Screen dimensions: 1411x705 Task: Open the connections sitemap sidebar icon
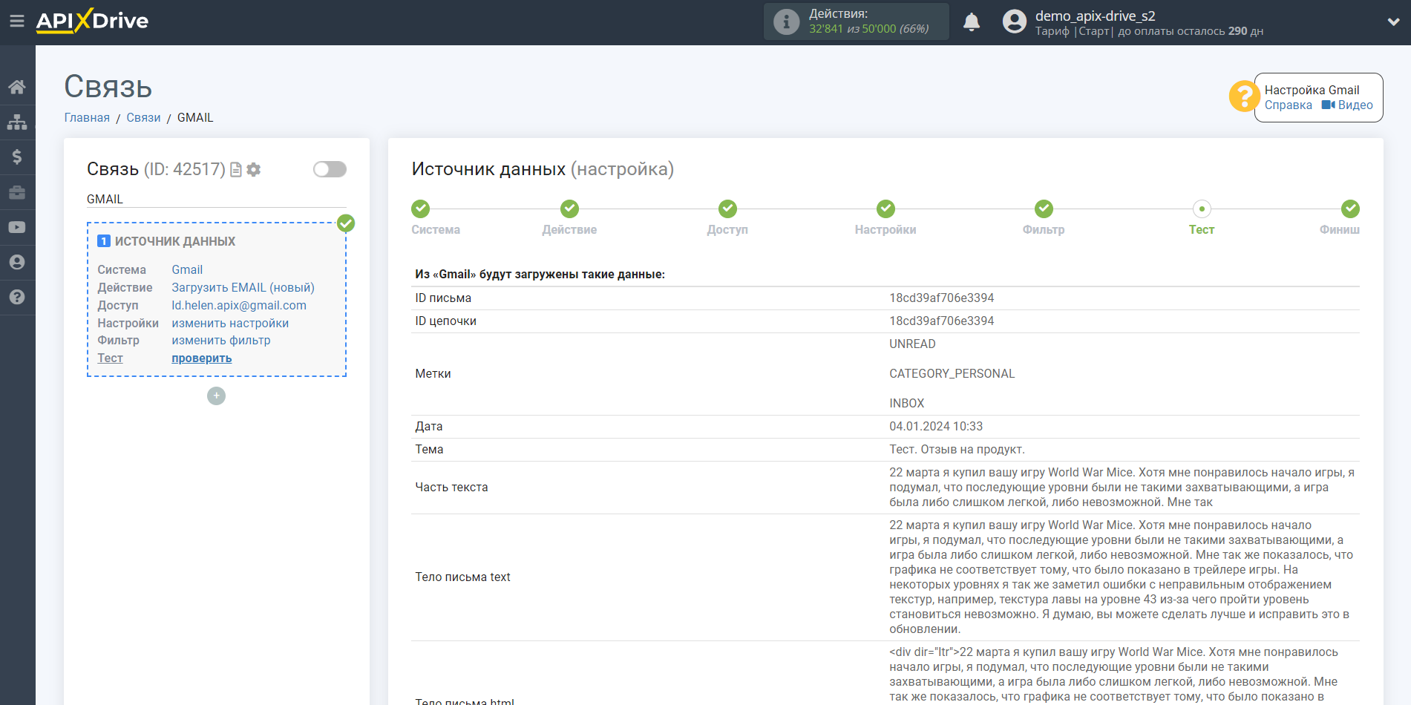click(17, 122)
